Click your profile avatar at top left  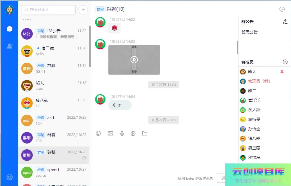tap(10, 10)
